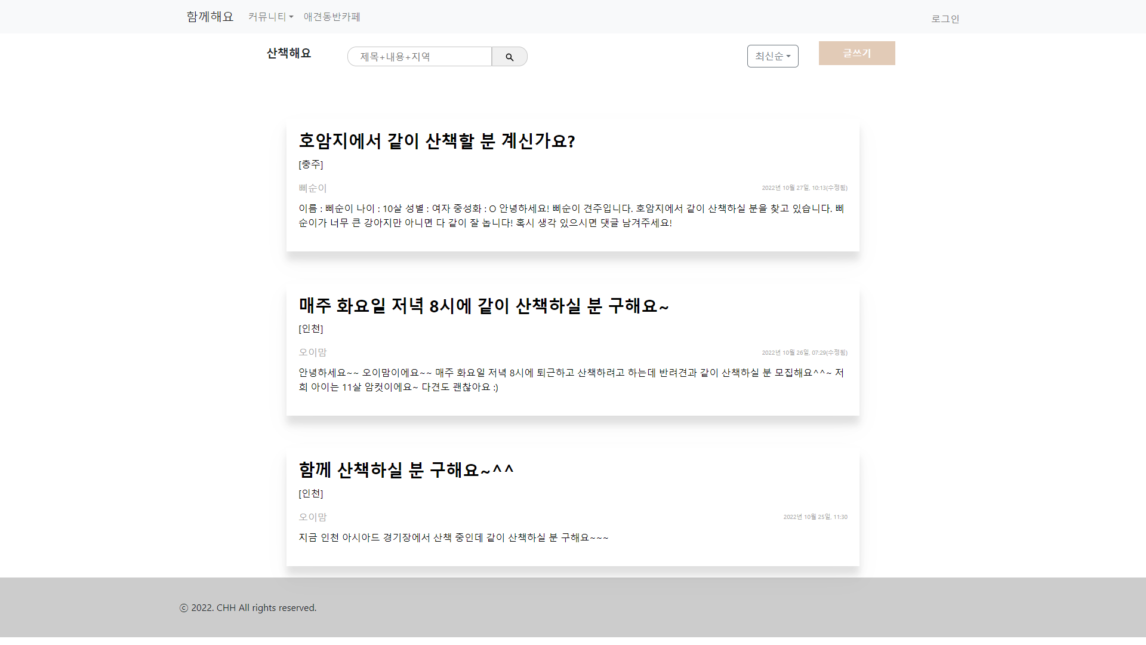Click the body text of 호암지 post
The width and height of the screenshot is (1146, 645).
[x=571, y=216]
